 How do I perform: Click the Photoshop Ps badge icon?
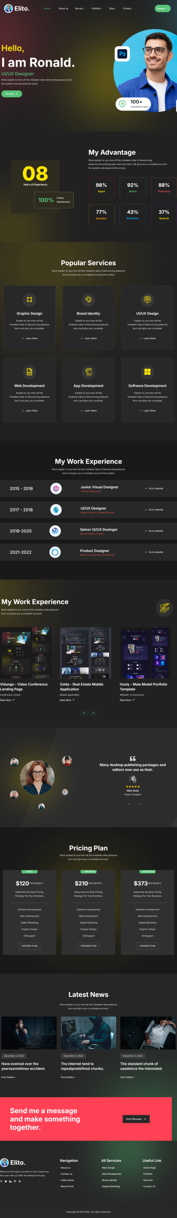tap(122, 54)
